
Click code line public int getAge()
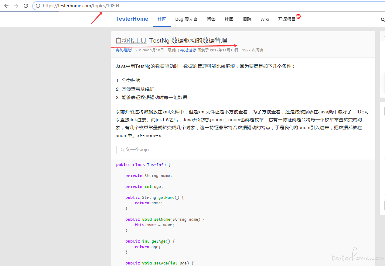coord(150,241)
